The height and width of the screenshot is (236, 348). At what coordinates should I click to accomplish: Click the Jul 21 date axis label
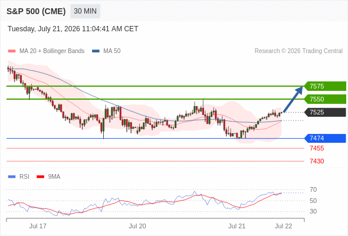click(x=237, y=226)
